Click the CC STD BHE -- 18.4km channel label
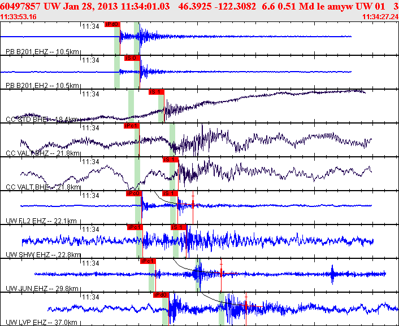 click(x=42, y=120)
